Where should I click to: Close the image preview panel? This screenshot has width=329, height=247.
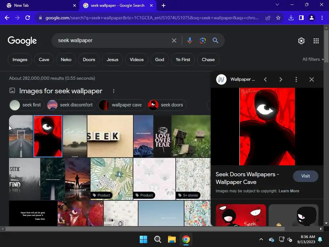pos(312,79)
